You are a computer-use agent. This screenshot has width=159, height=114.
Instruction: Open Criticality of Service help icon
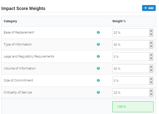pos(98,92)
